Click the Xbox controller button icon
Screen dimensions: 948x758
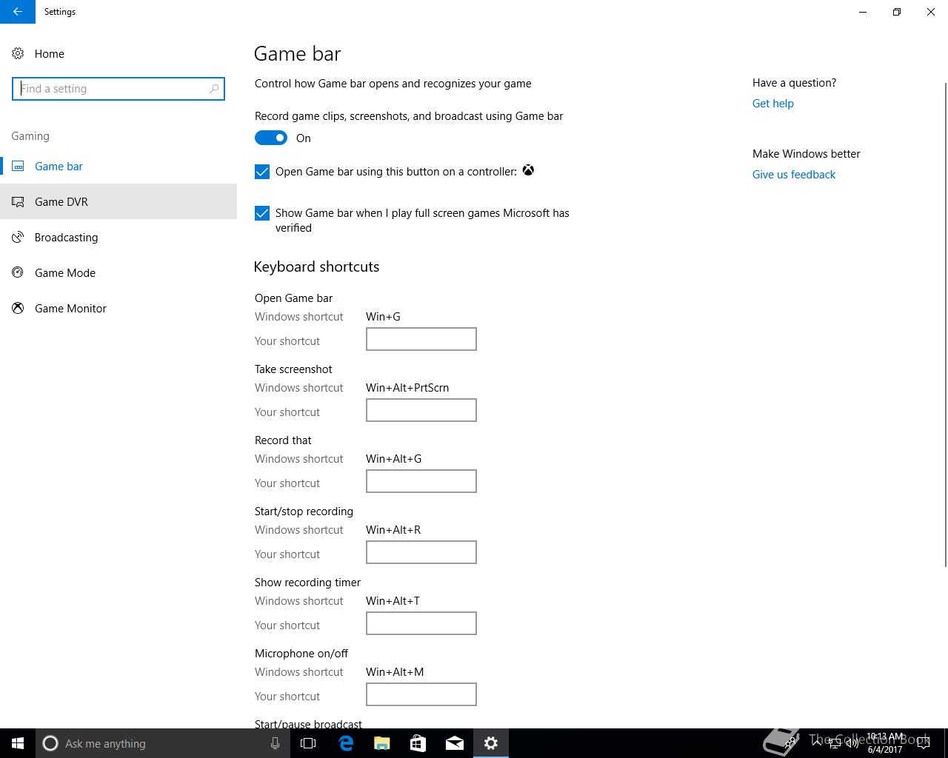tap(528, 170)
